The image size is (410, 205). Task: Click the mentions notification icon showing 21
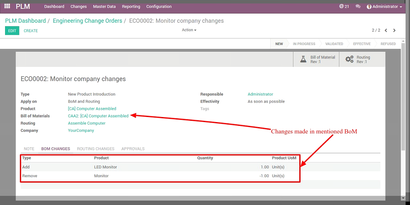344,6
